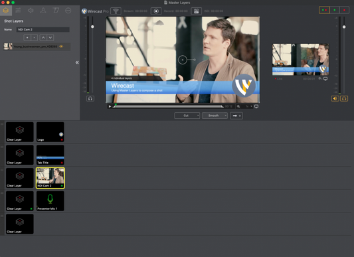Collapse the left panel with the double chevron

77,62
